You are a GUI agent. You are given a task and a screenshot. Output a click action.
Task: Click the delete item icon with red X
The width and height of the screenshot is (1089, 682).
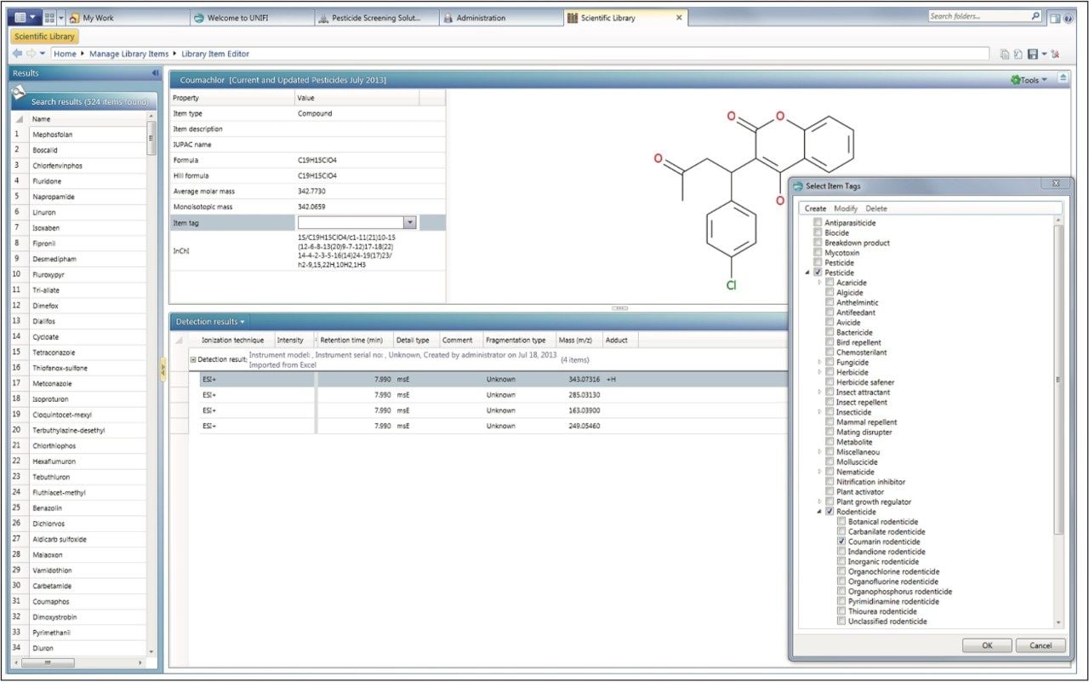[1055, 54]
